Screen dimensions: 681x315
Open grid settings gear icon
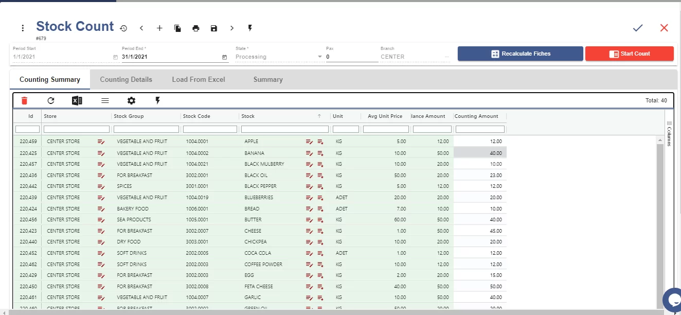point(131,101)
